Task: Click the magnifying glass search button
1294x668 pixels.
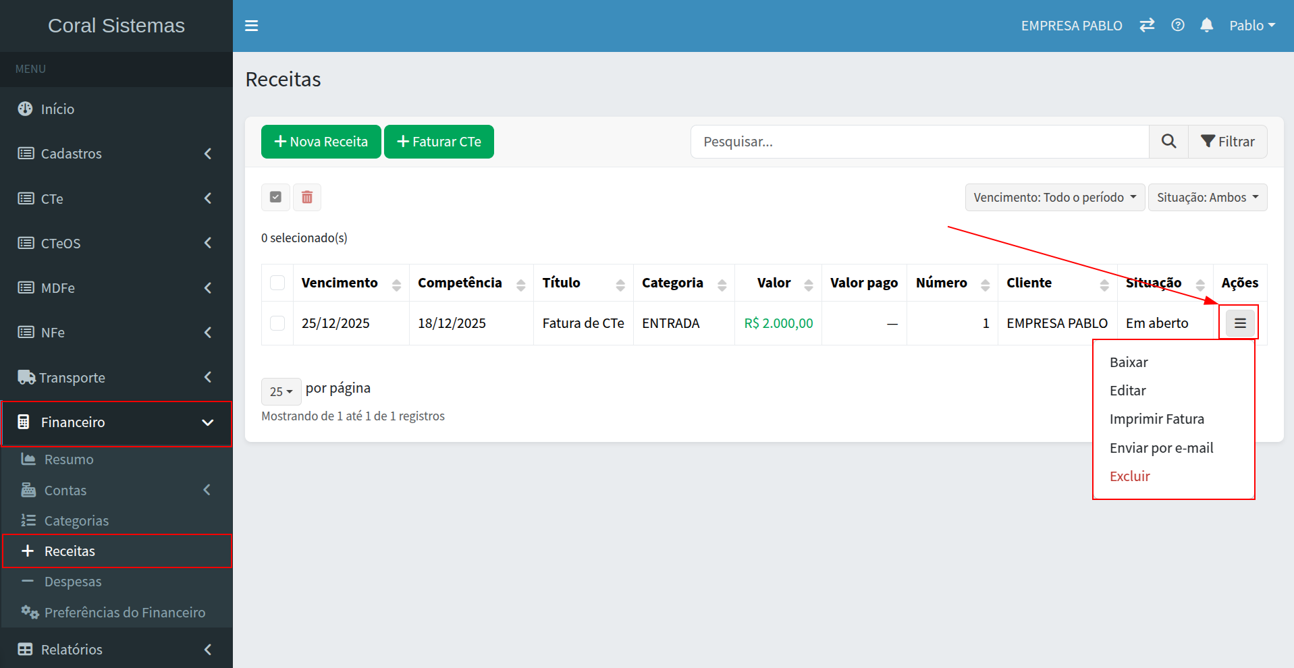Action: point(1168,142)
